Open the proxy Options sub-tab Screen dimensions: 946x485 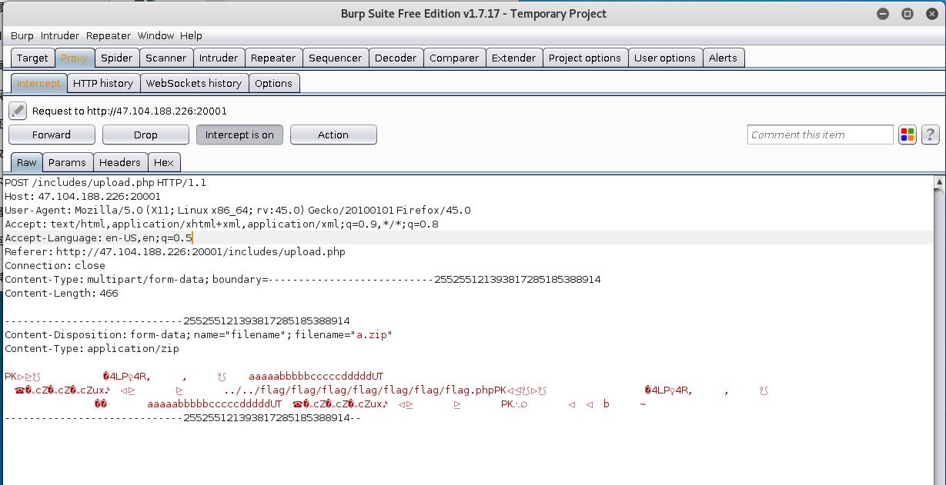[x=273, y=83]
